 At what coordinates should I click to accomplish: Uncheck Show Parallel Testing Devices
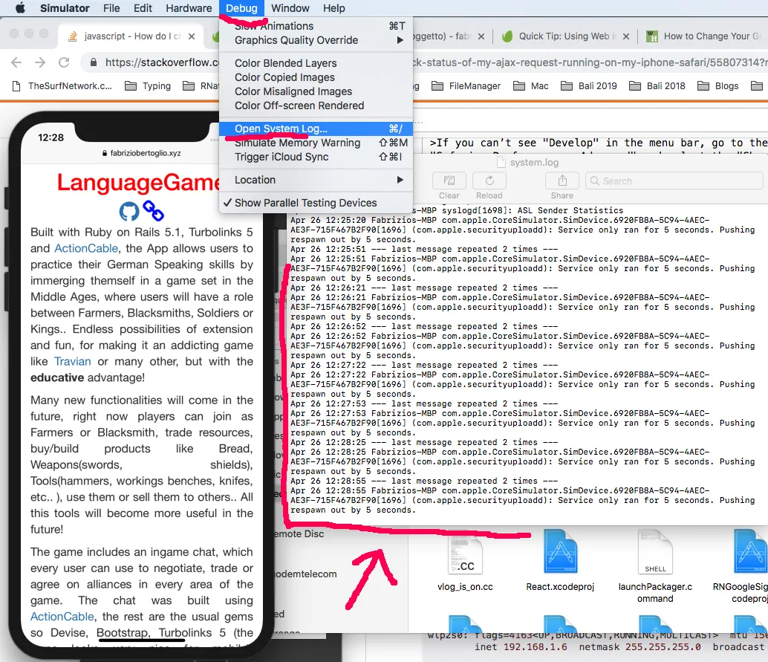click(316, 203)
